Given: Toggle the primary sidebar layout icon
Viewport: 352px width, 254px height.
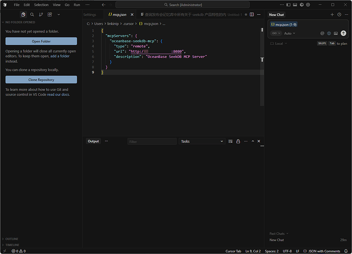Looking at the screenshot, I should tap(287, 5).
